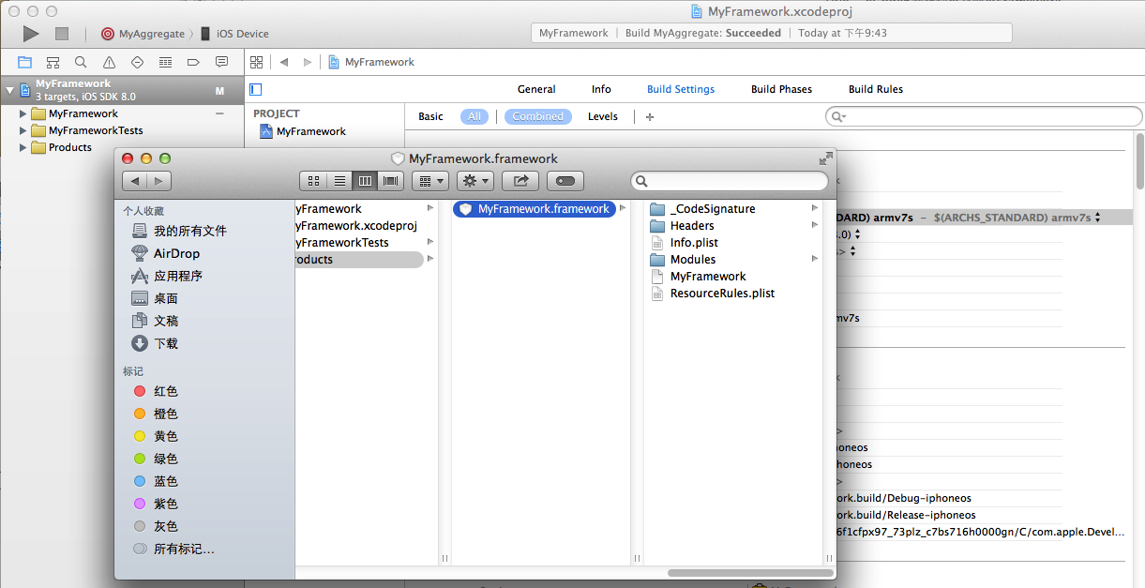Go back in Xcode editor history

[x=283, y=62]
